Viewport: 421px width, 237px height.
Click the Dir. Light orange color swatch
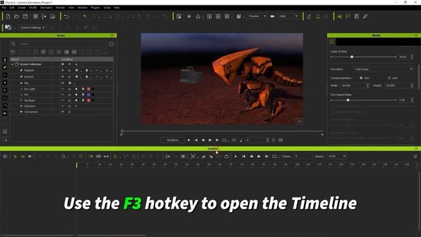coord(89,89)
